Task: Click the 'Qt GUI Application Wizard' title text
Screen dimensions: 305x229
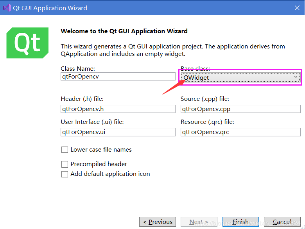Action: tap(50, 8)
